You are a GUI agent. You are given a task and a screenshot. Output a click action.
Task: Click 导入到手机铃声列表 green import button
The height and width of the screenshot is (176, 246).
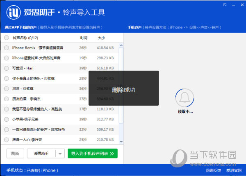click(x=93, y=154)
